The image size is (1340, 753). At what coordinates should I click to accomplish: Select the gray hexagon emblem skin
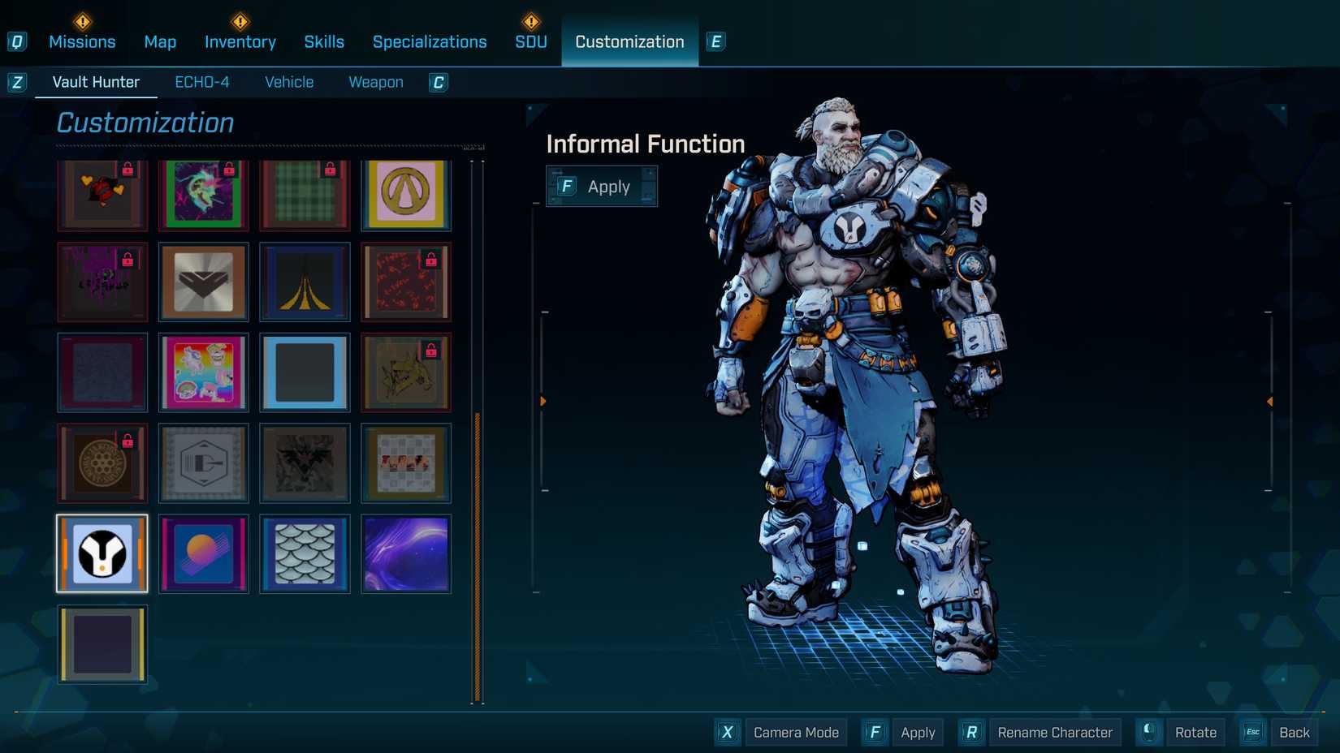(x=204, y=463)
